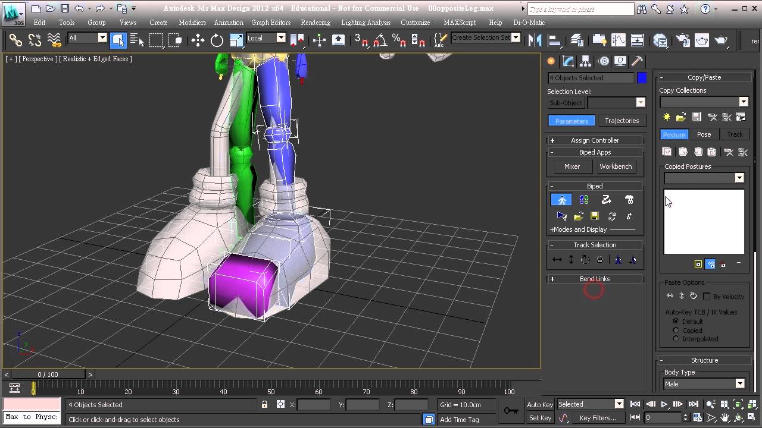
Task: Open Select by Name dialog
Action: pyautogui.click(x=137, y=40)
